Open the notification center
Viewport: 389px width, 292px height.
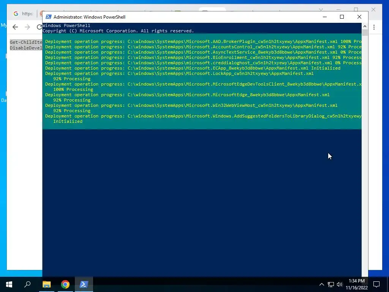(376, 284)
